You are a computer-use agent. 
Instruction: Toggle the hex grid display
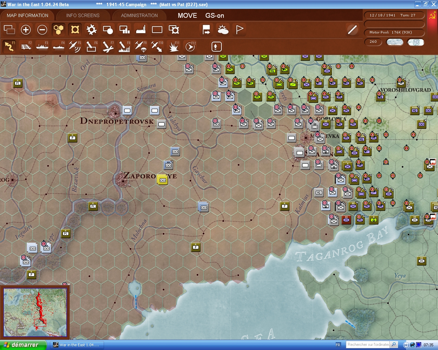(59, 30)
